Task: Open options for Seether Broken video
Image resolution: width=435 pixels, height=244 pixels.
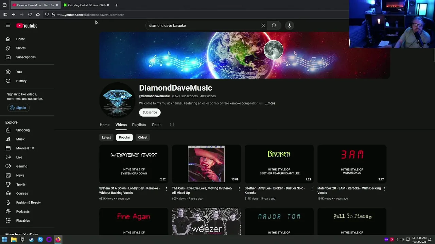Action: point(312,189)
